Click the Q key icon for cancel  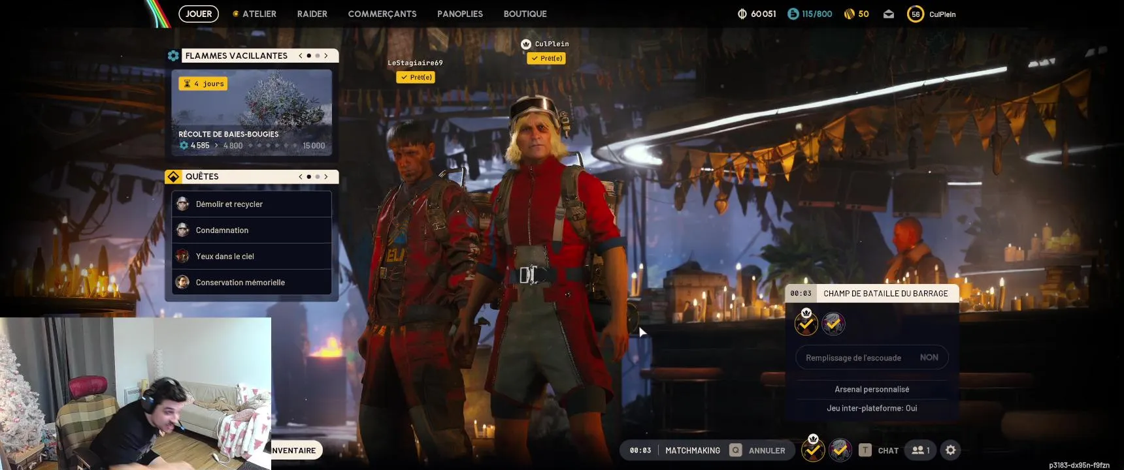736,450
